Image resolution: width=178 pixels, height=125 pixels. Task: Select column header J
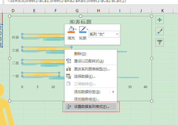[x=141, y=11]
